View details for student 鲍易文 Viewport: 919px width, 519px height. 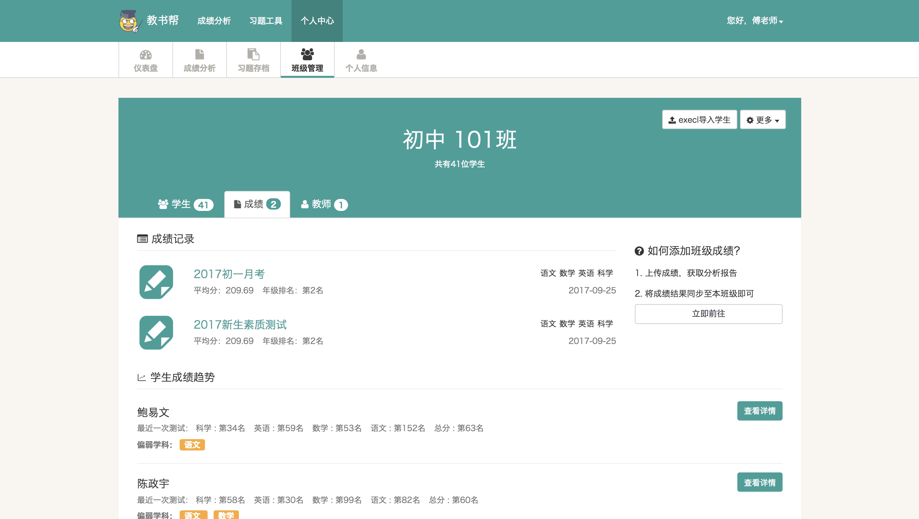click(760, 411)
